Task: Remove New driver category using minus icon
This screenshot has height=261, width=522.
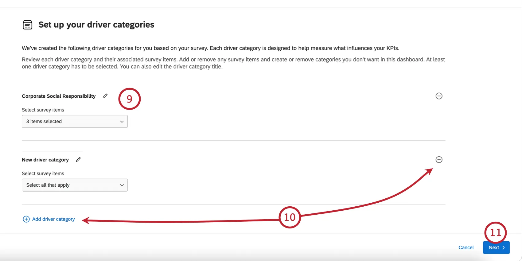Action: [x=439, y=160]
